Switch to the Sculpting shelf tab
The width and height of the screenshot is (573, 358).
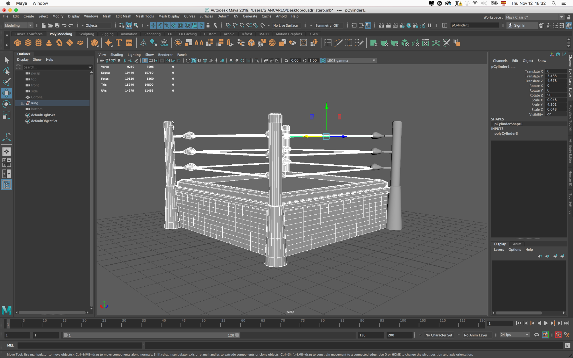point(87,34)
